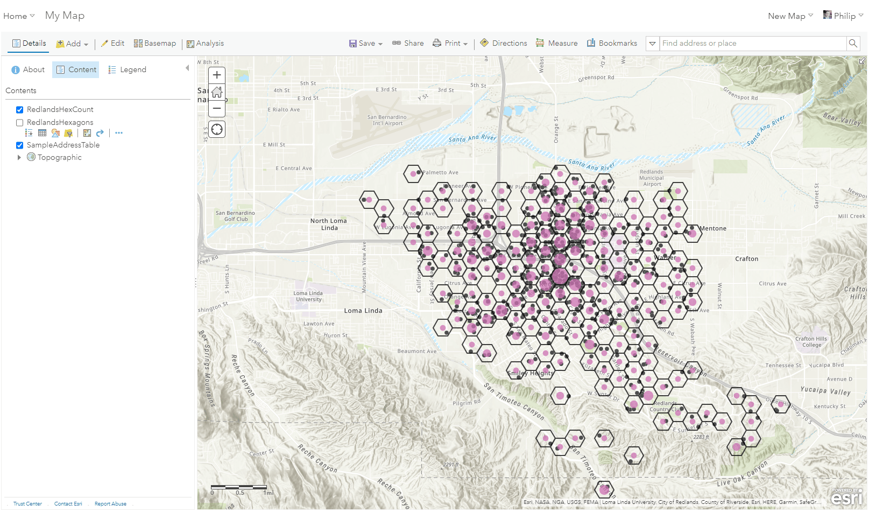Click the Perform Analysis layer icon
Image resolution: width=869 pixels, height=512 pixels.
click(x=87, y=133)
